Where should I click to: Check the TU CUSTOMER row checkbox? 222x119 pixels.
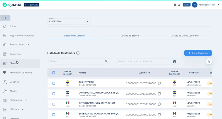tap(54, 83)
